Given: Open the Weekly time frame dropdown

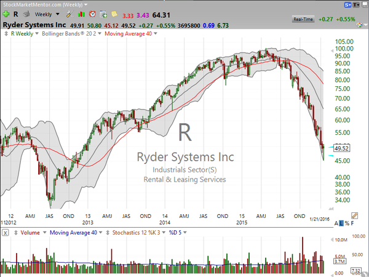Looking at the screenshot, I should point(47,14).
